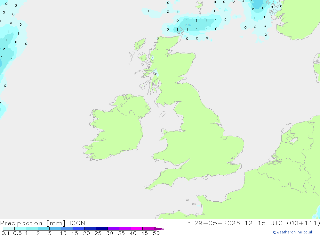Click the legend scale label '25'
The width and height of the screenshot is (320, 235).
point(98,233)
